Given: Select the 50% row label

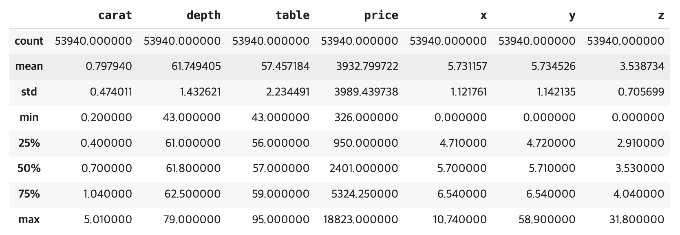Looking at the screenshot, I should (29, 168).
